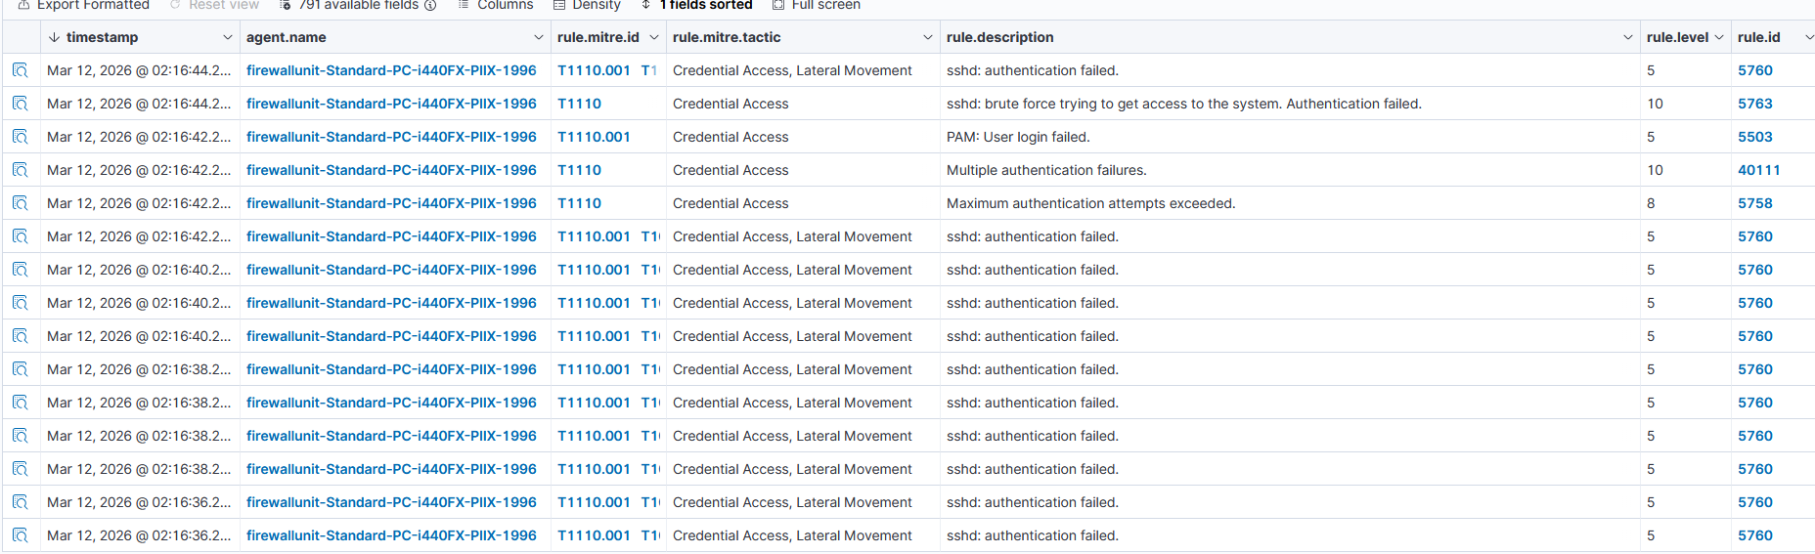Inspect details of Multiple authentication failures row
This screenshot has height=554, width=1815.
(x=21, y=170)
